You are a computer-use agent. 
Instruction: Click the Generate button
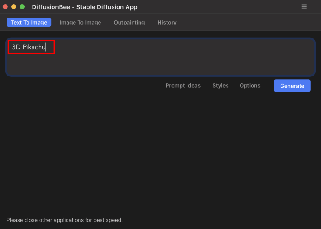click(292, 86)
